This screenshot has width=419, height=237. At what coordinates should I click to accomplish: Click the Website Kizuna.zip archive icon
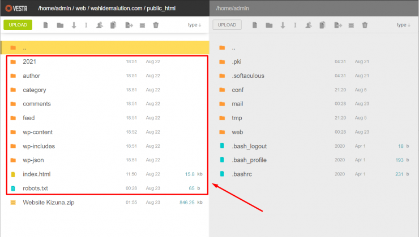click(13, 203)
